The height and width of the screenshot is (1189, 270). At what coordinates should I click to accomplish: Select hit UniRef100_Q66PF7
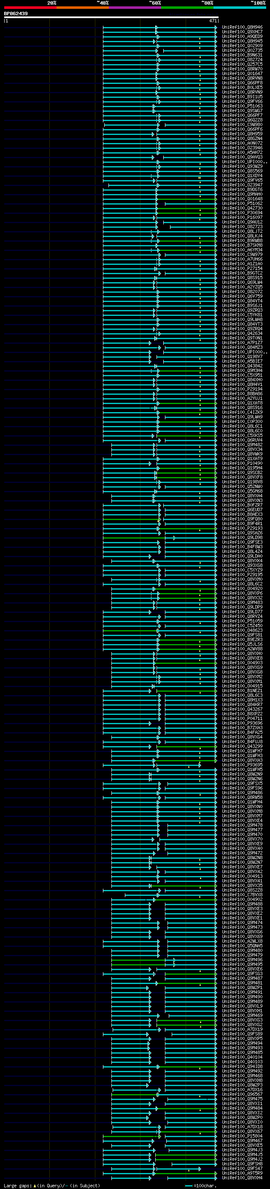pos(242,116)
